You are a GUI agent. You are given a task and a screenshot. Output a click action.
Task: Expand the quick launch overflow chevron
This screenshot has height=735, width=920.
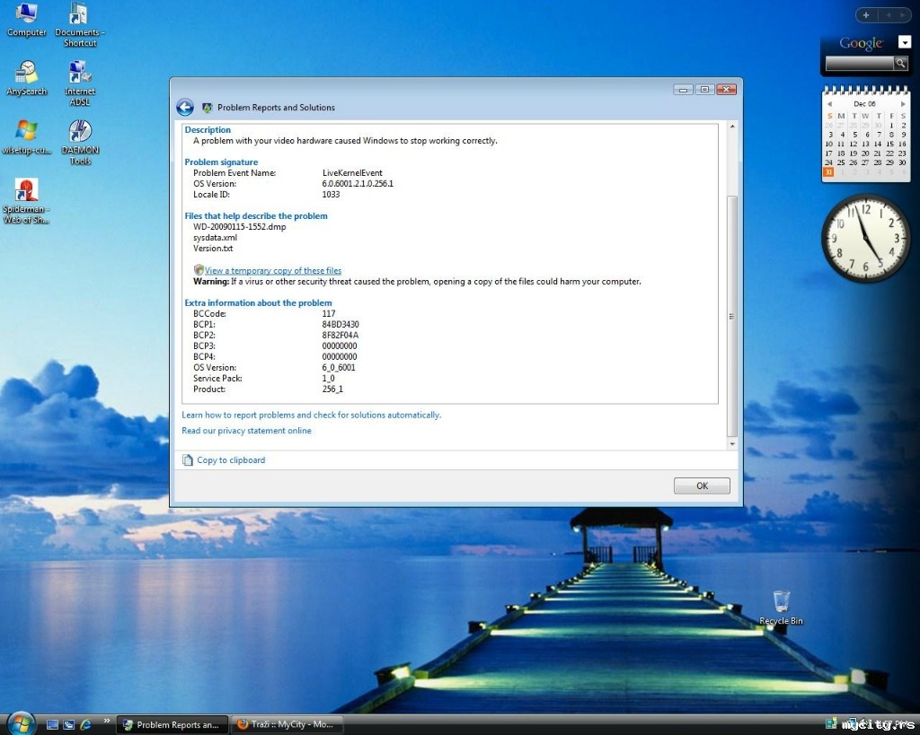point(107,721)
